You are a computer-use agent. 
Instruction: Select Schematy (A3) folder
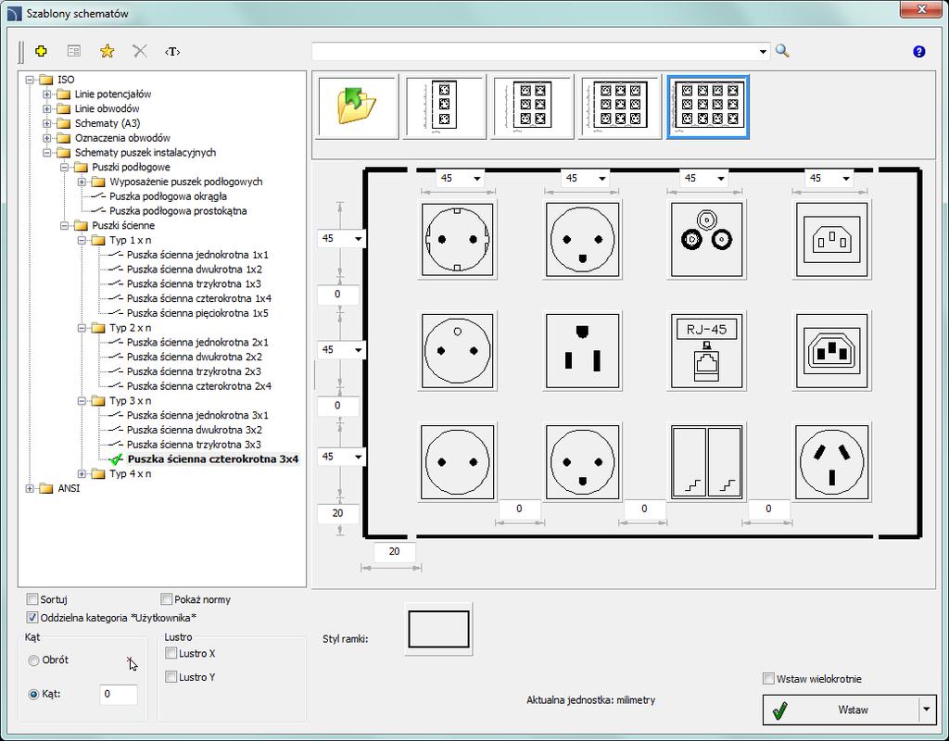click(108, 123)
